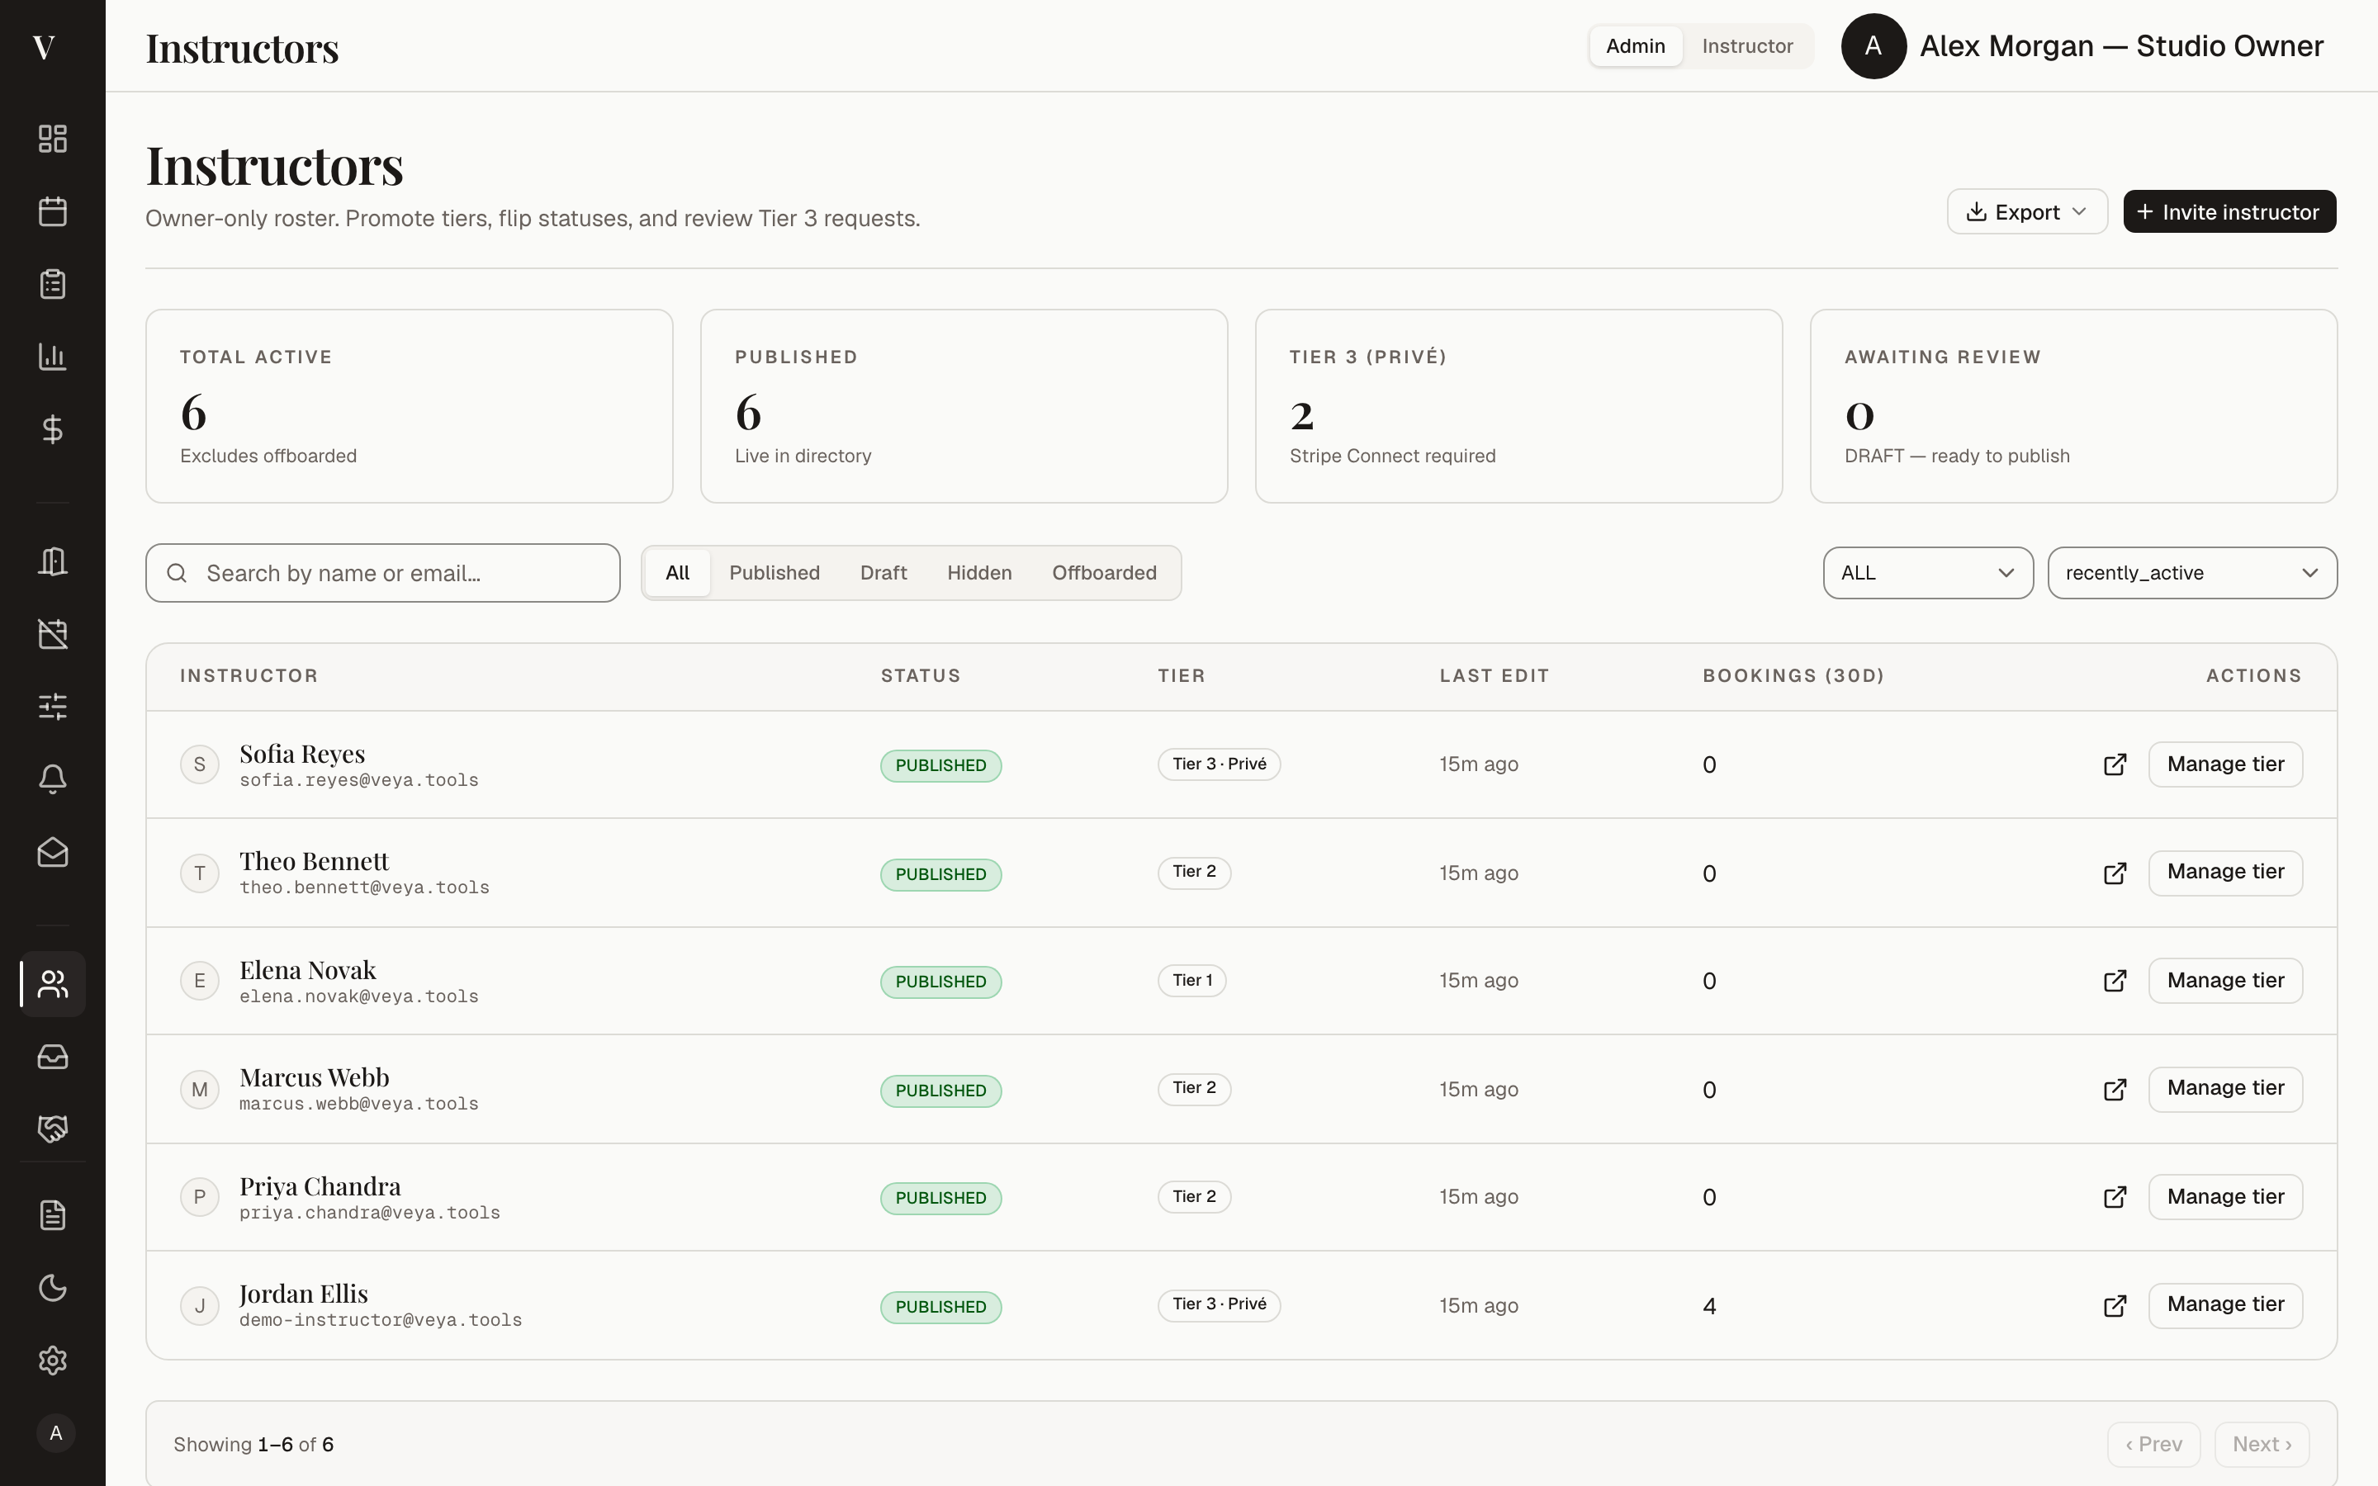Click the Instructor column header

249,675
